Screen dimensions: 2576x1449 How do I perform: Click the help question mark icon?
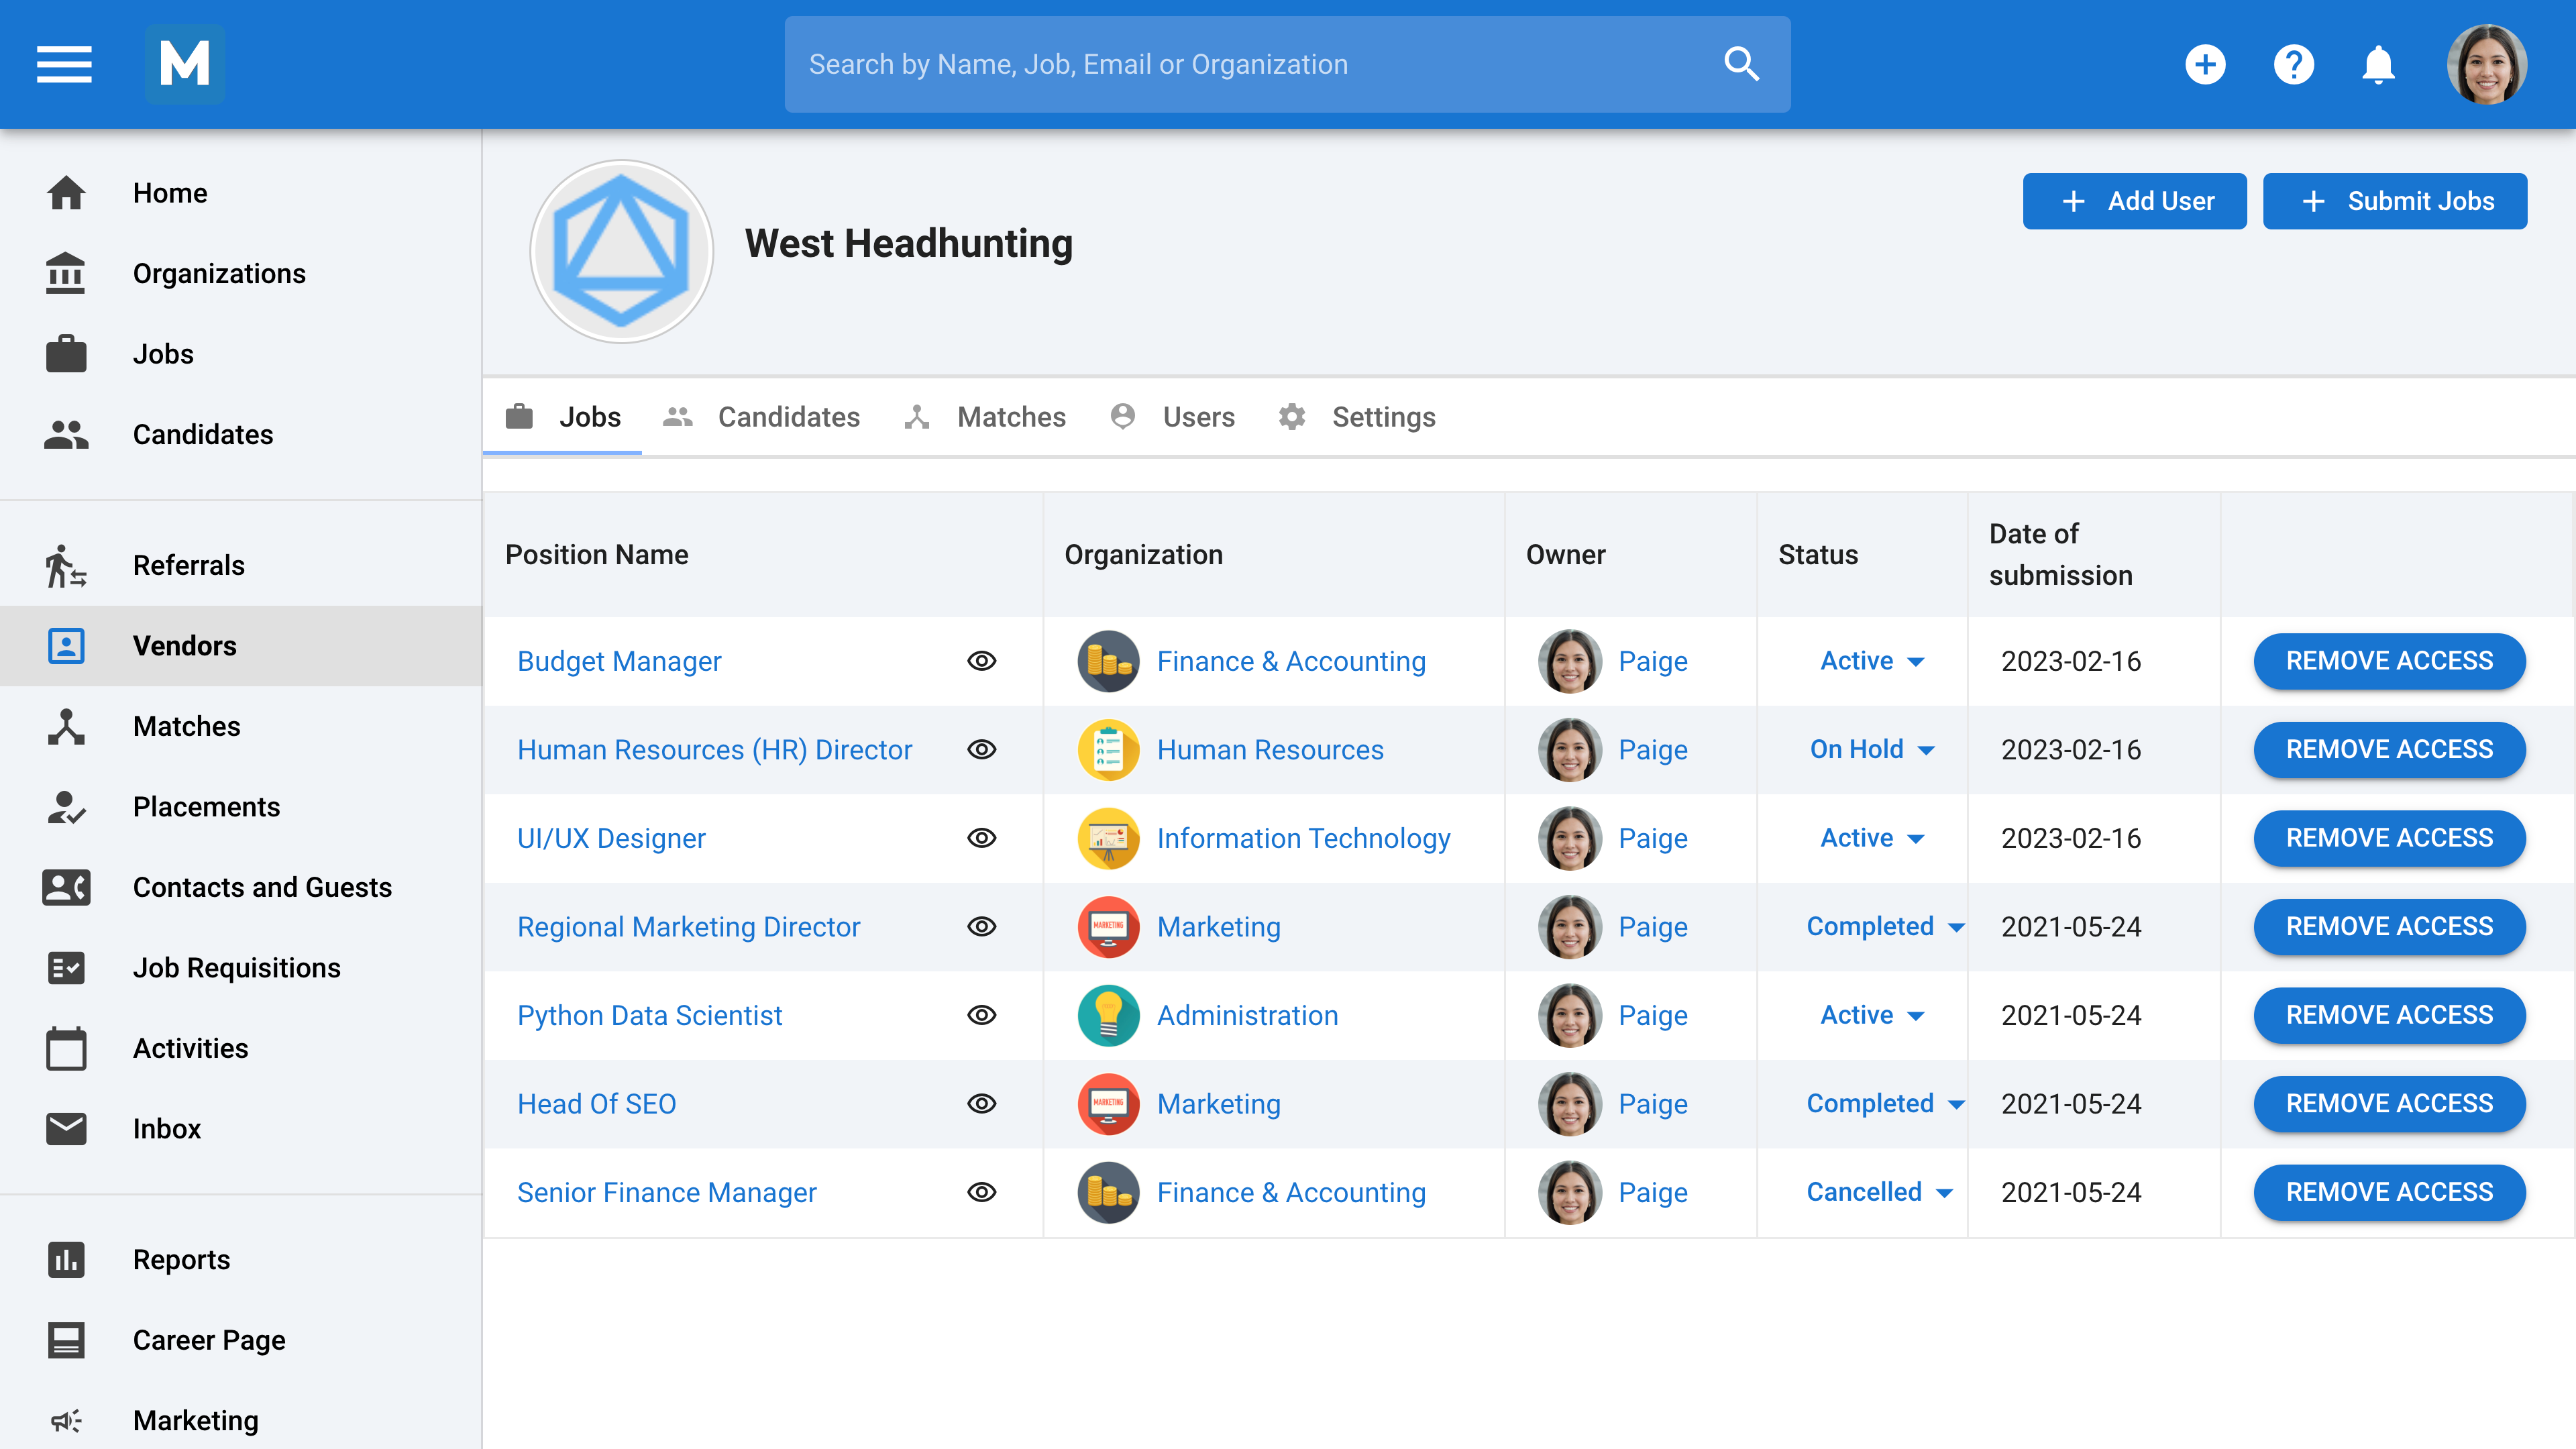2294,64
